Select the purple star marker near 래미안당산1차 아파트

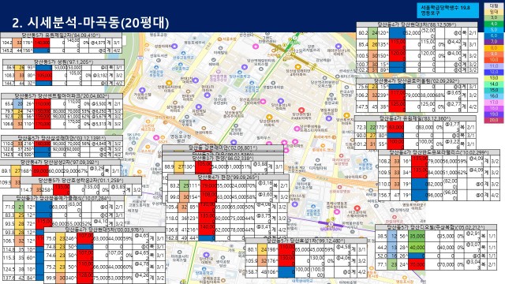pos(339,47)
